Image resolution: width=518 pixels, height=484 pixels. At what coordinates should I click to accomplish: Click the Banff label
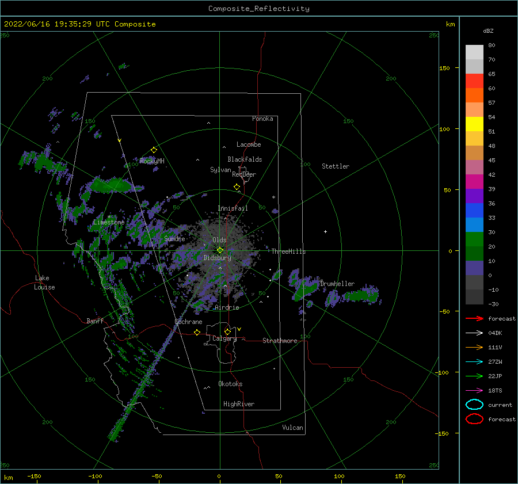95,321
